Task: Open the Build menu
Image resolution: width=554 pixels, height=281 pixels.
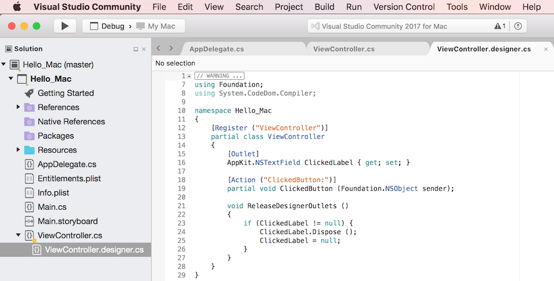Action: (x=324, y=7)
